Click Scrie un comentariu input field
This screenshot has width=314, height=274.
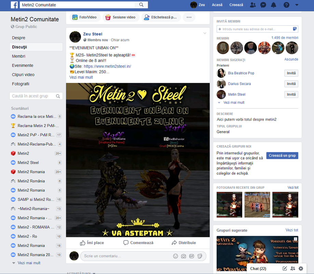[126, 256]
